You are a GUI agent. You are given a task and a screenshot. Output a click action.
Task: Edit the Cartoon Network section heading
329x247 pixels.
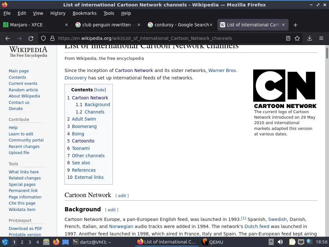[x=122, y=196]
